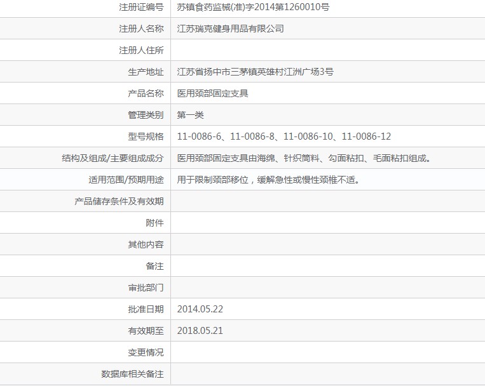The image size is (485, 386).
Task: Select address 江苏省扬中市三茅镇英雄村江洲广场3号
Action: [x=255, y=72]
